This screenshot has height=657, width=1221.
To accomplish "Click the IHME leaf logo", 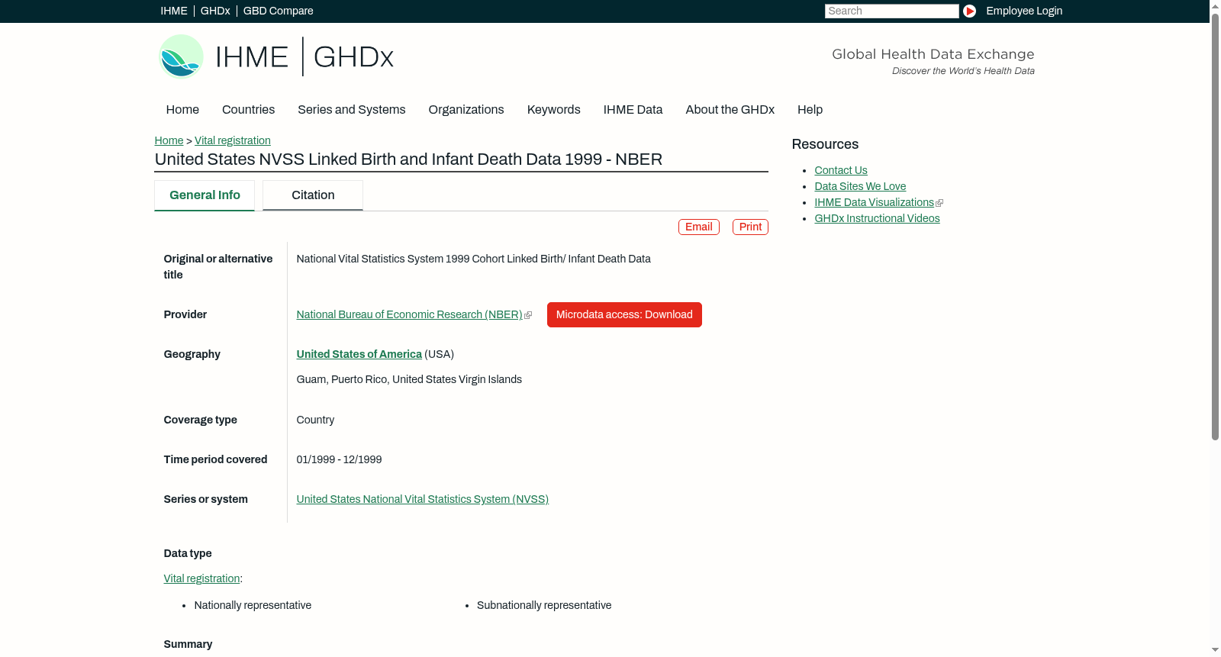I will [181, 56].
